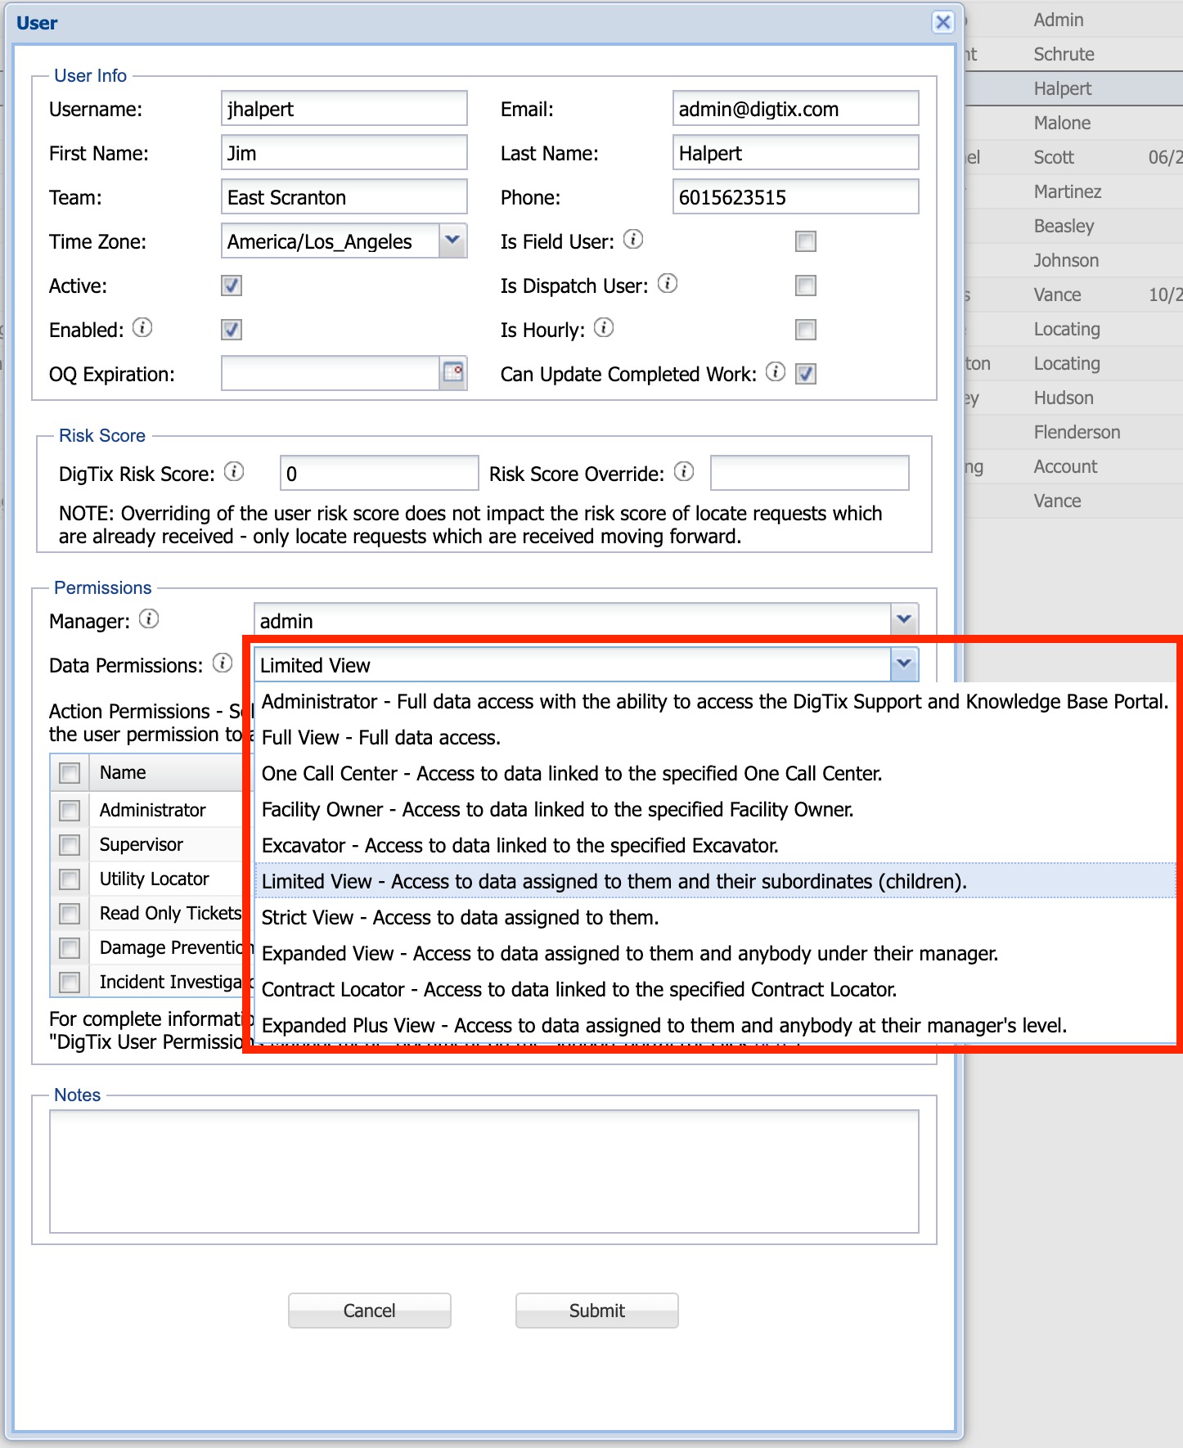This screenshot has width=1183, height=1448.
Task: Choose the Facility Owner option
Action: (x=715, y=810)
